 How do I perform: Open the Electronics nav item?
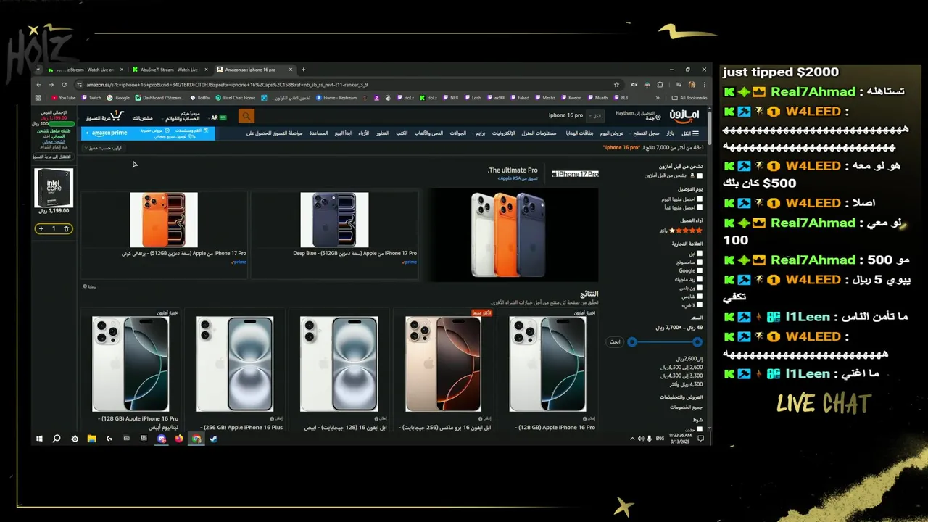[x=503, y=133]
